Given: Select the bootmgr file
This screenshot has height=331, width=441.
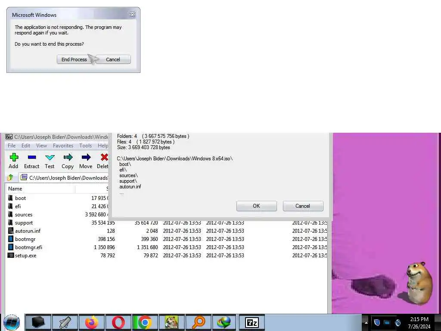Looking at the screenshot, I should coord(167,239).
